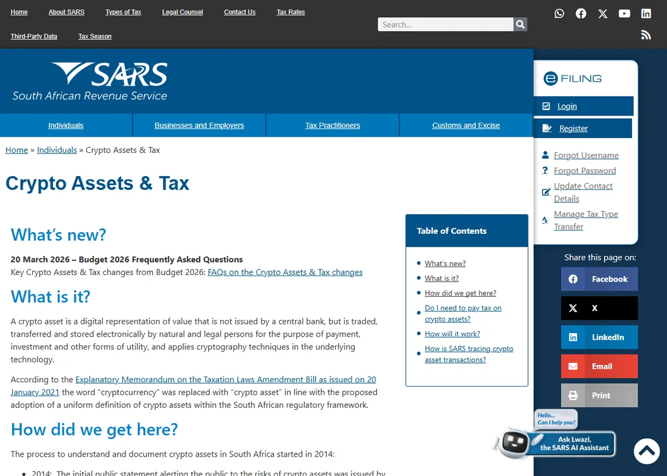
Task: Click the search magnifier icon
Action: (x=520, y=24)
